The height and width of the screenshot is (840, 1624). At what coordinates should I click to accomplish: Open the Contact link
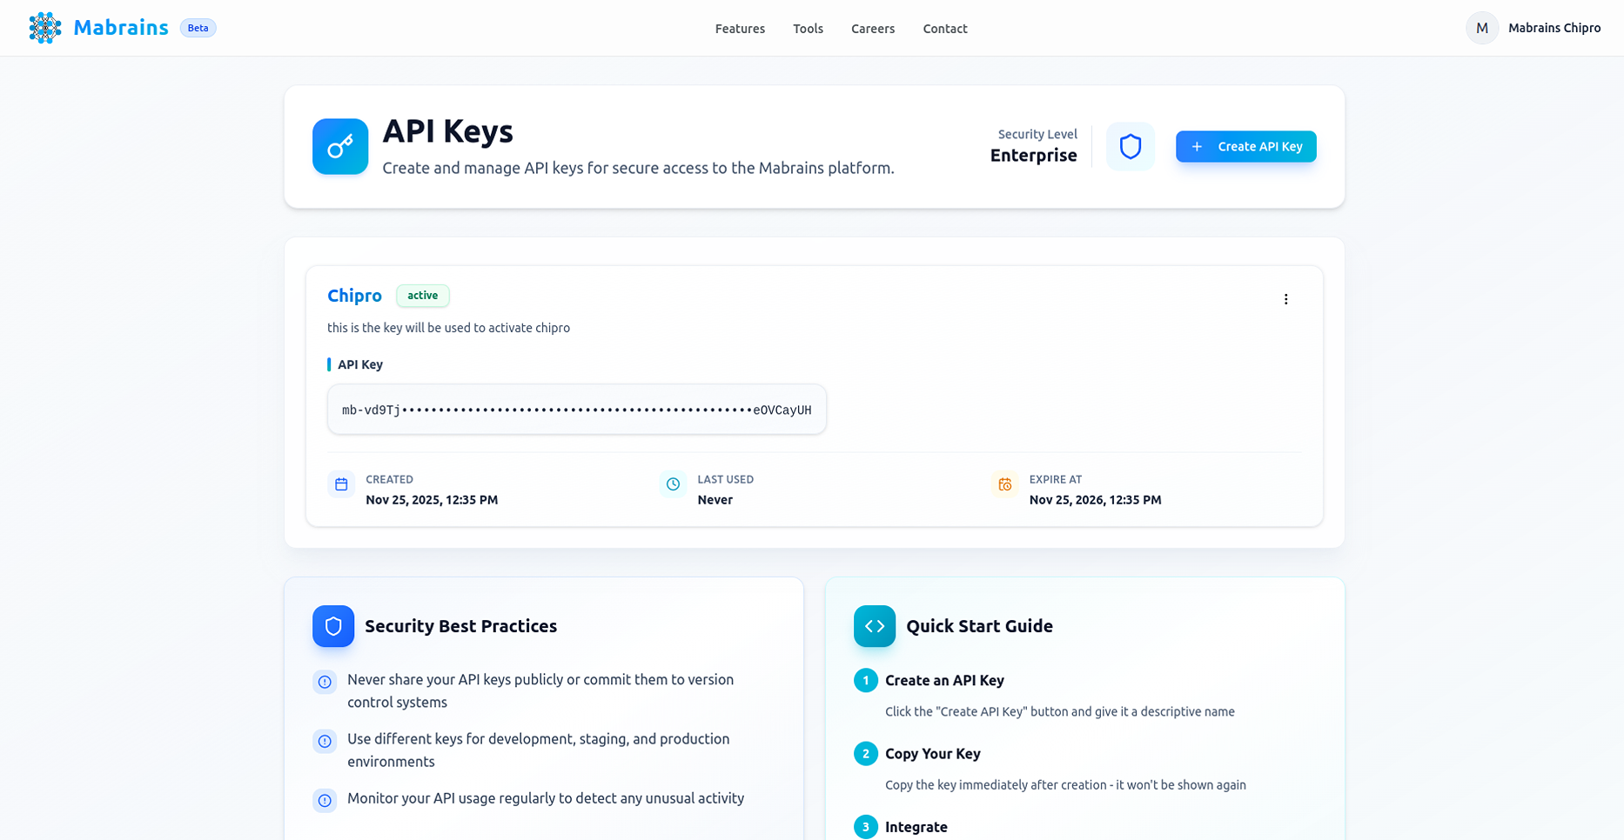[945, 28]
